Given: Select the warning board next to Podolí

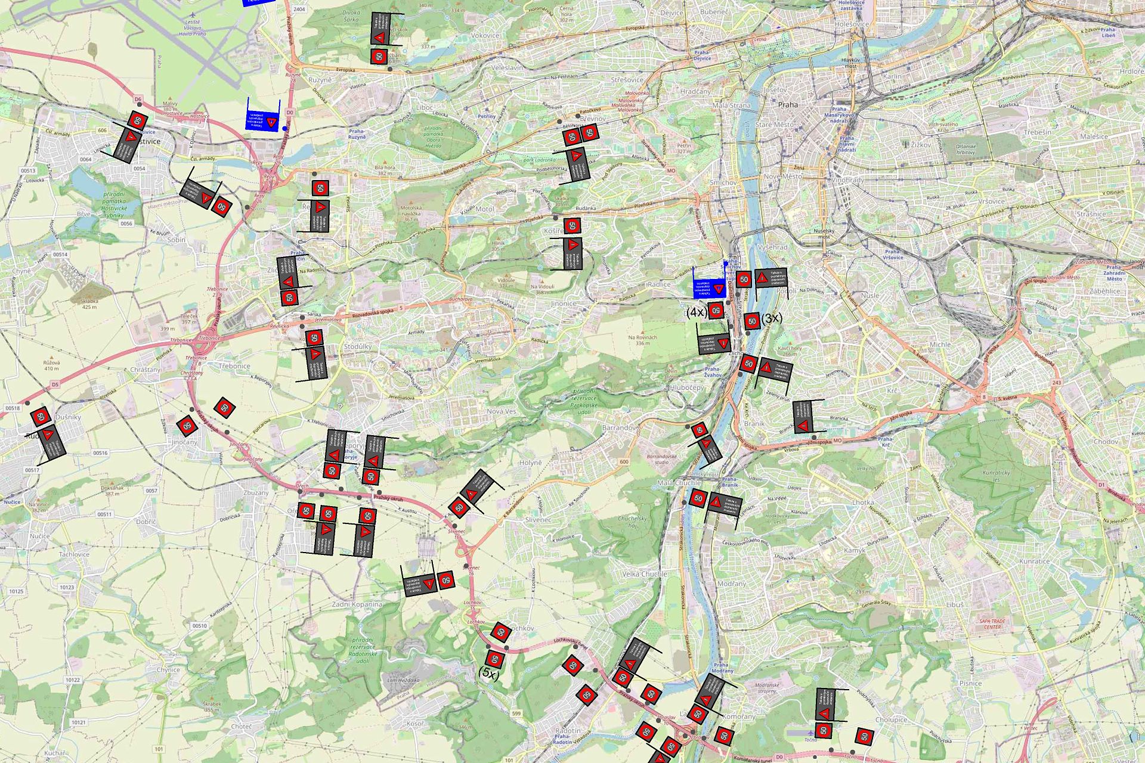Looking at the screenshot, I should click(x=770, y=277).
